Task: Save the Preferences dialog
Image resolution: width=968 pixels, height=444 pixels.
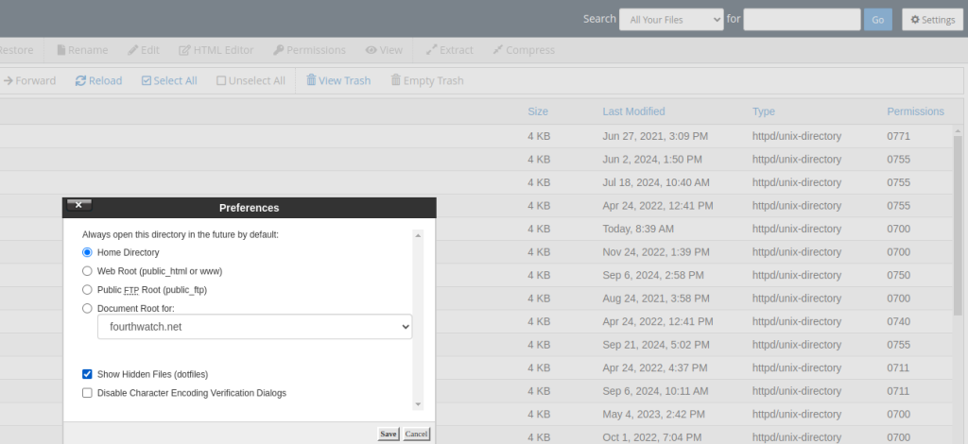Action: [388, 434]
